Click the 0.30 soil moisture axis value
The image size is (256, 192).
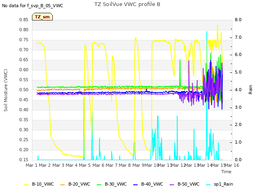coord(24,130)
